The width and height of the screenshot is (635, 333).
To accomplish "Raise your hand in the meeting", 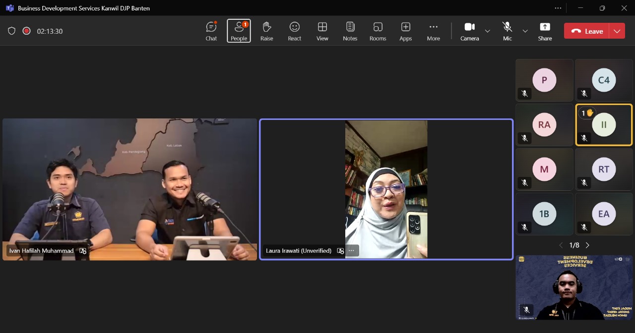I will point(266,31).
